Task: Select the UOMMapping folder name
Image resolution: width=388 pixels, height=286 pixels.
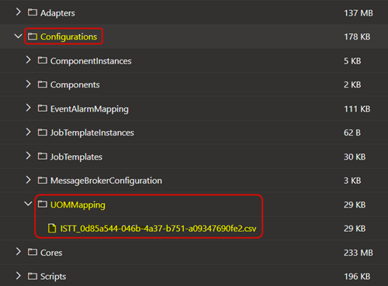Action: click(78, 205)
